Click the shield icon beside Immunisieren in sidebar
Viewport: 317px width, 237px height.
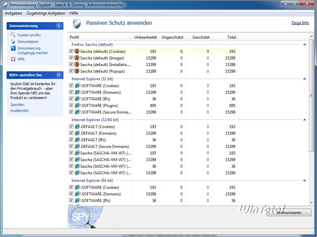(13, 41)
